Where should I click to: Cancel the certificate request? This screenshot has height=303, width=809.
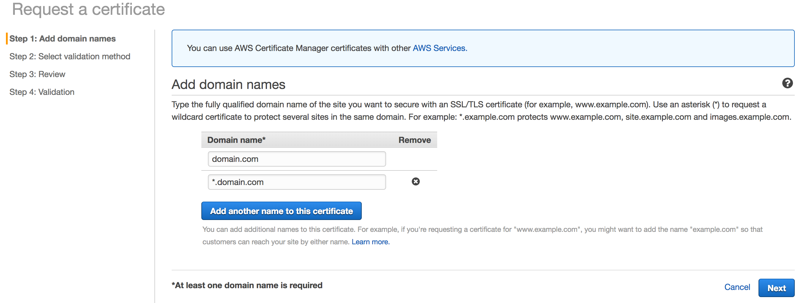(x=737, y=287)
